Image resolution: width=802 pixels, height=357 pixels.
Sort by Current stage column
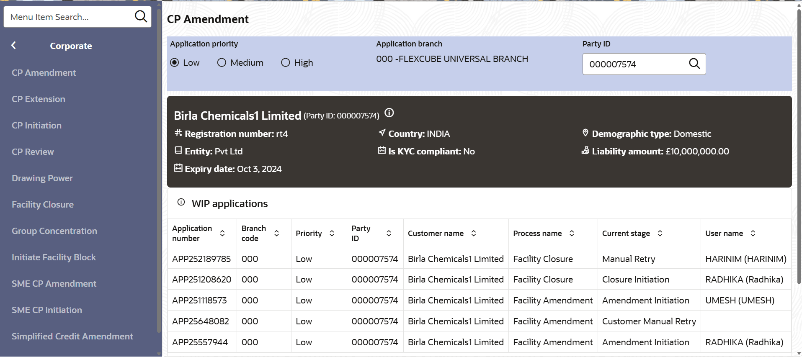(660, 234)
